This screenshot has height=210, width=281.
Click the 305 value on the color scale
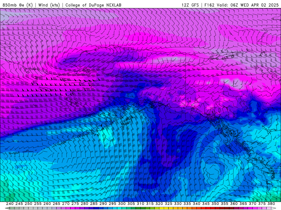131,204
